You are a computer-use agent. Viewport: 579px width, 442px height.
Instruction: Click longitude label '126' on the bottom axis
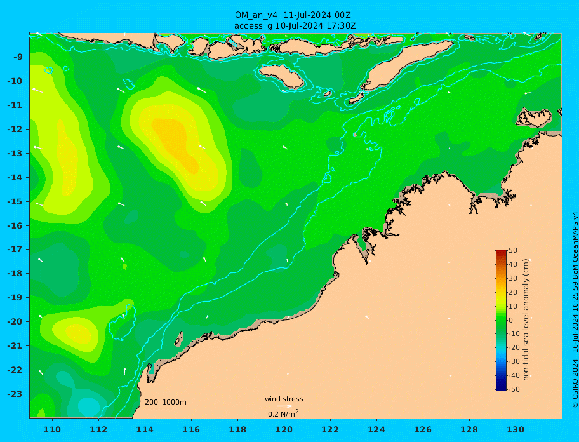tap(423, 429)
